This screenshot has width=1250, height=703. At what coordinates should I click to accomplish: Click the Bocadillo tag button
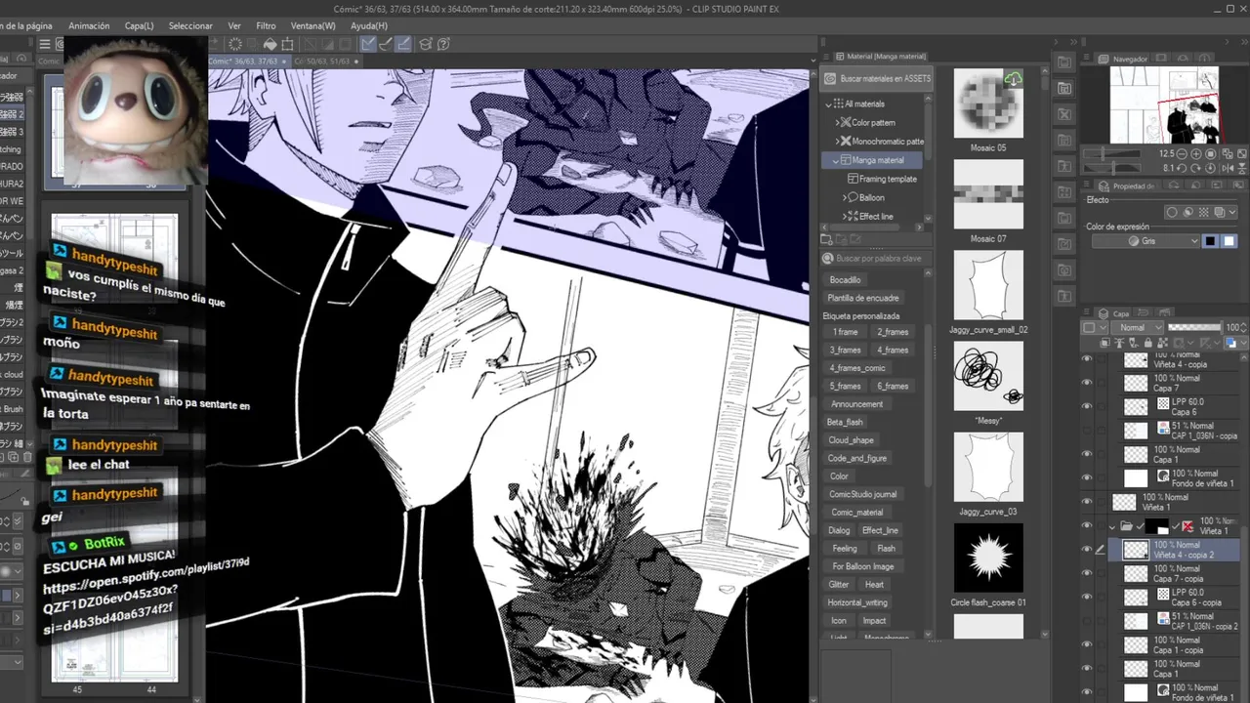(x=845, y=280)
